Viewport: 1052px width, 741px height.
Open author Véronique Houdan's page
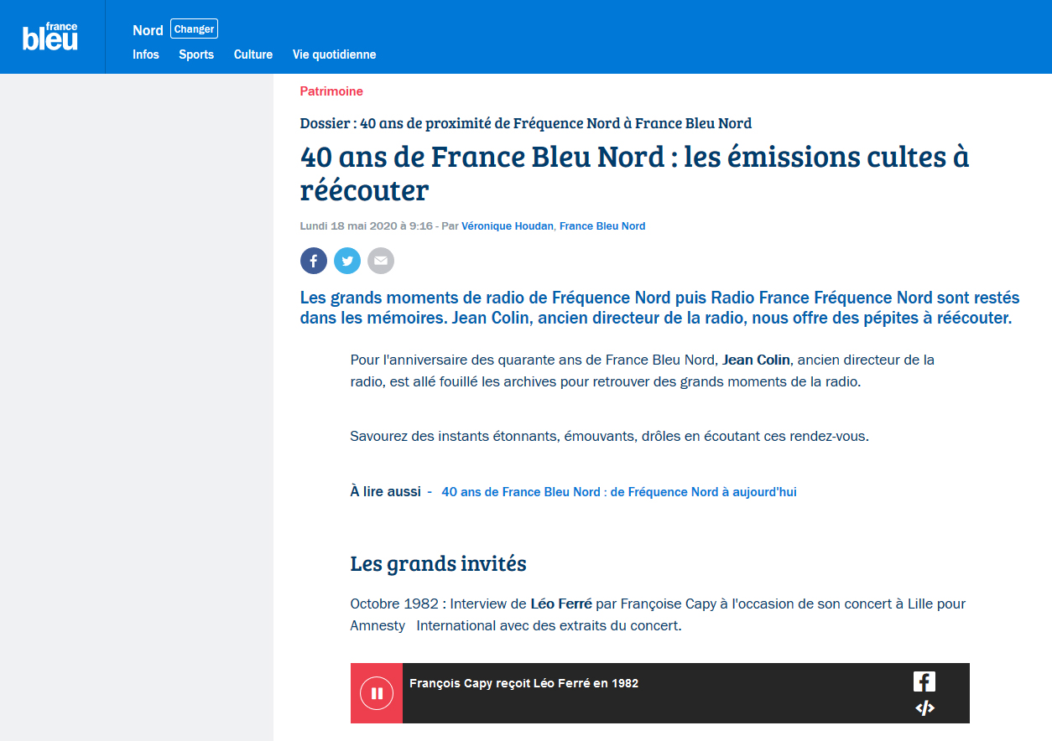tap(507, 226)
